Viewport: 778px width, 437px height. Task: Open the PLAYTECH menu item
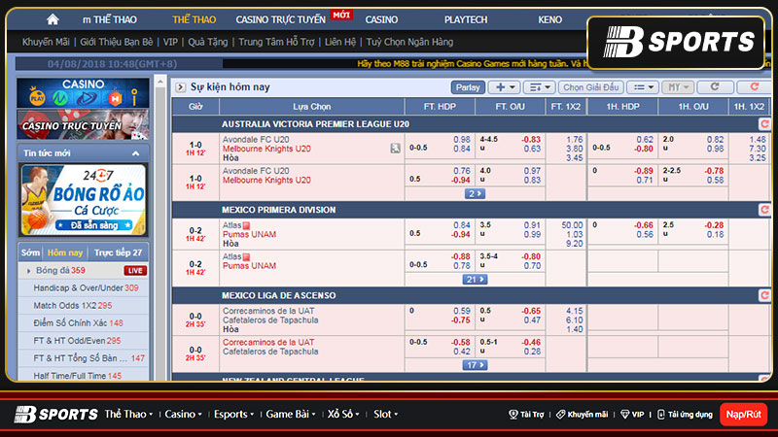coord(466,19)
